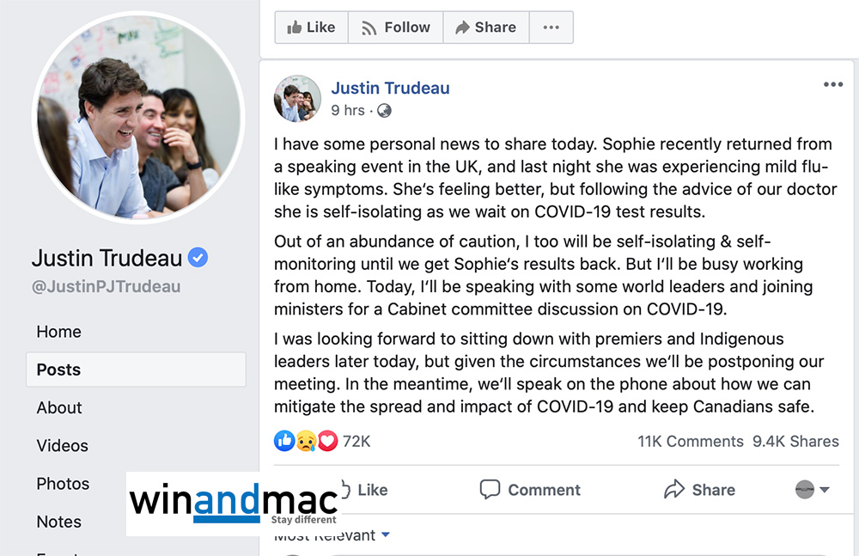
Task: Open the Home section in the sidebar
Action: (59, 332)
